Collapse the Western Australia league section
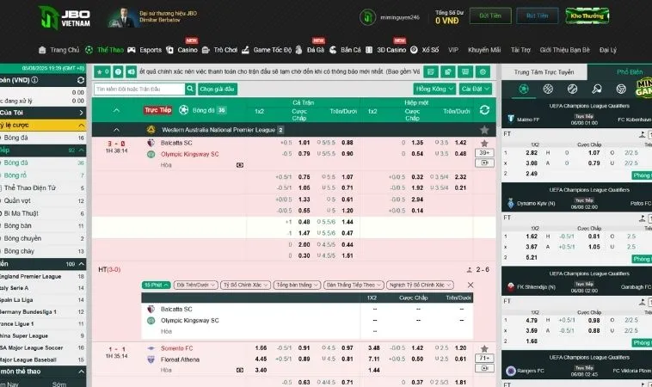The width and height of the screenshot is (652, 387). click(x=116, y=130)
